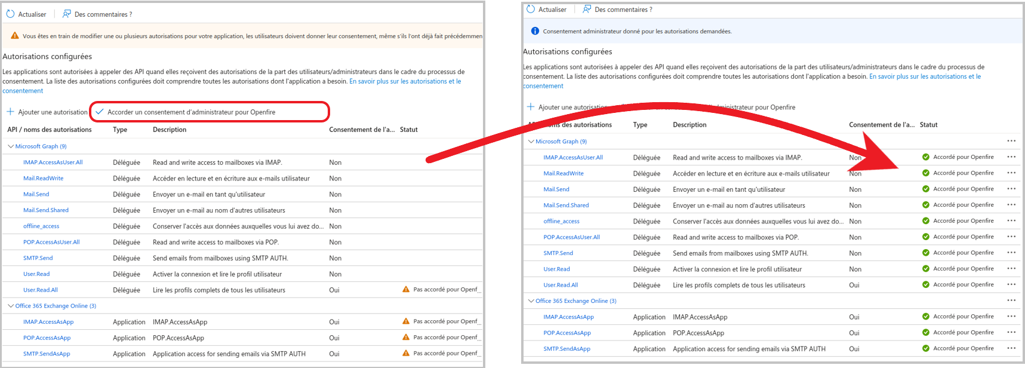Click 'Accordé pour Openfire' on User.Read row

(x=964, y=269)
